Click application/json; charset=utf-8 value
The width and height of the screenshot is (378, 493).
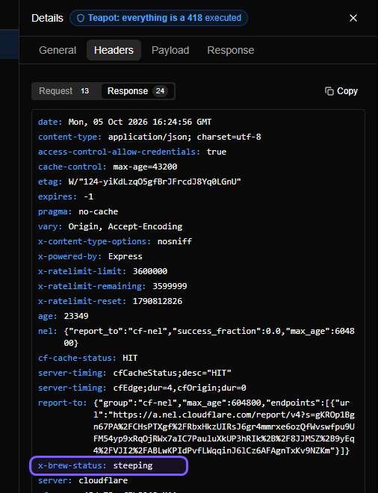pyautogui.click(x=185, y=137)
